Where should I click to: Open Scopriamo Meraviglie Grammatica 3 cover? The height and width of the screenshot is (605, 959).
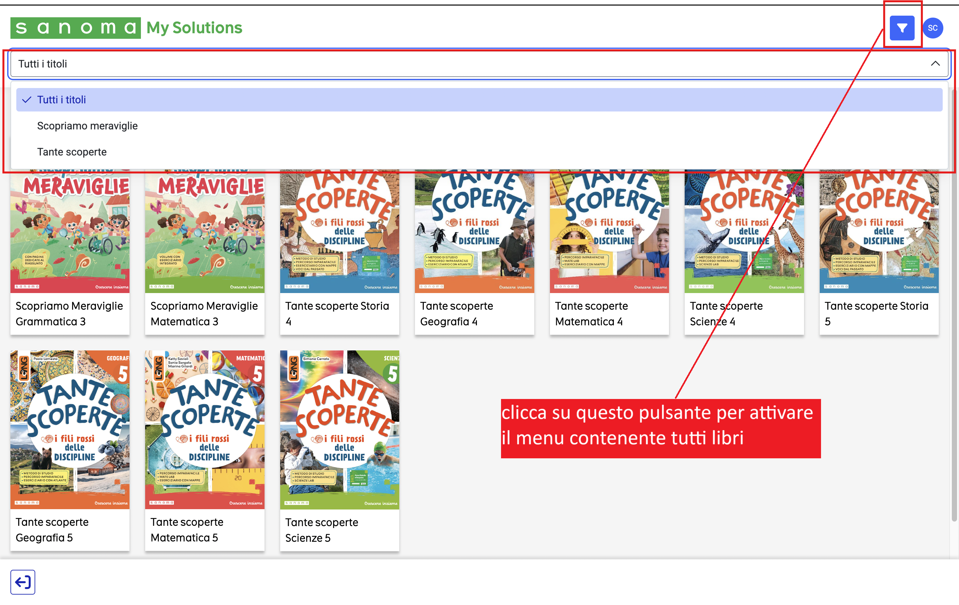coord(70,231)
